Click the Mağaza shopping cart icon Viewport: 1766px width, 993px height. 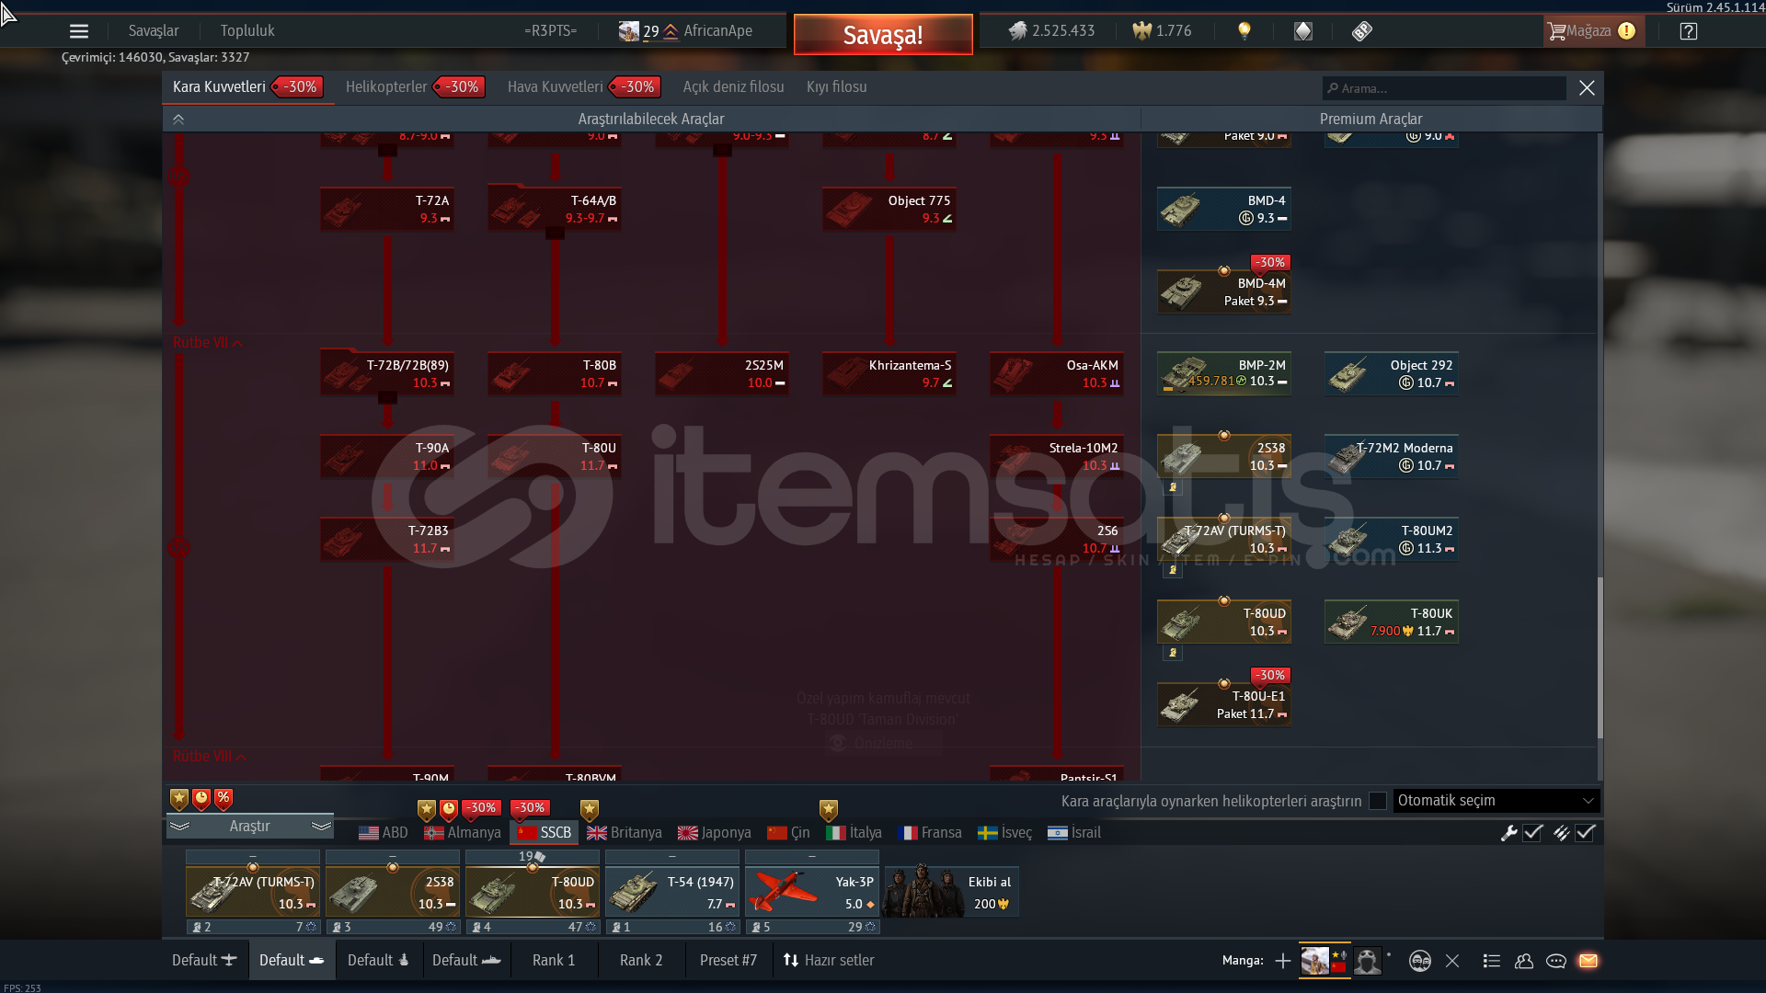coord(1556,31)
